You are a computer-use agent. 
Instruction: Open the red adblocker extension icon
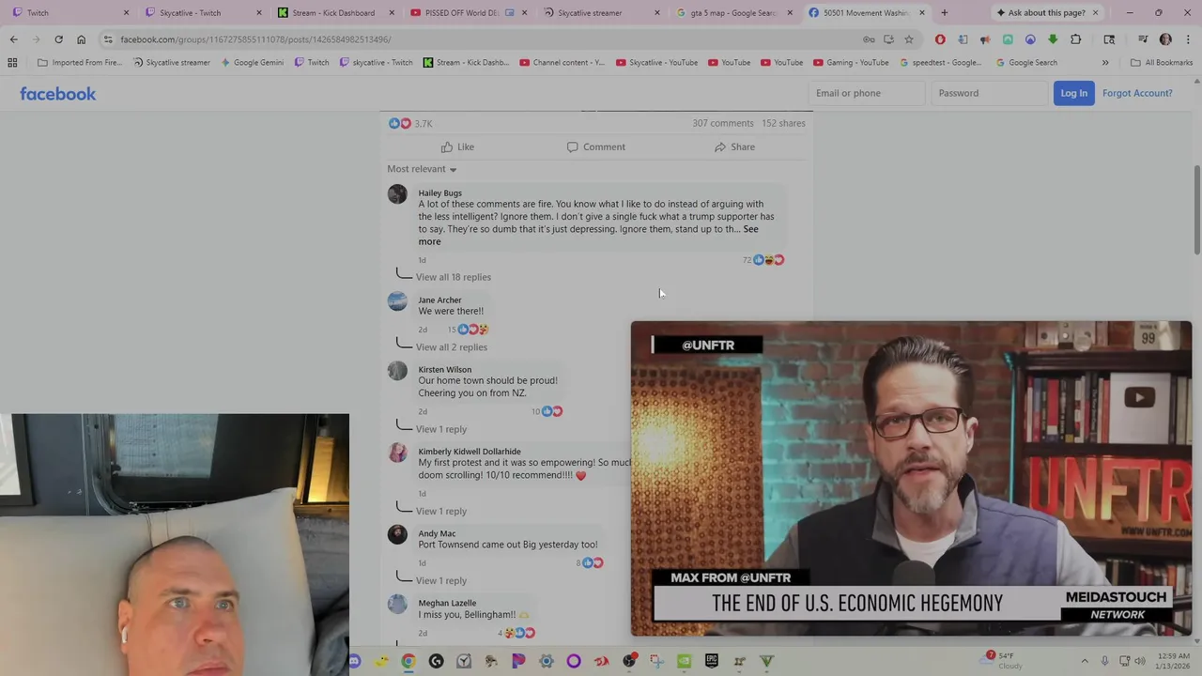pos(940,39)
